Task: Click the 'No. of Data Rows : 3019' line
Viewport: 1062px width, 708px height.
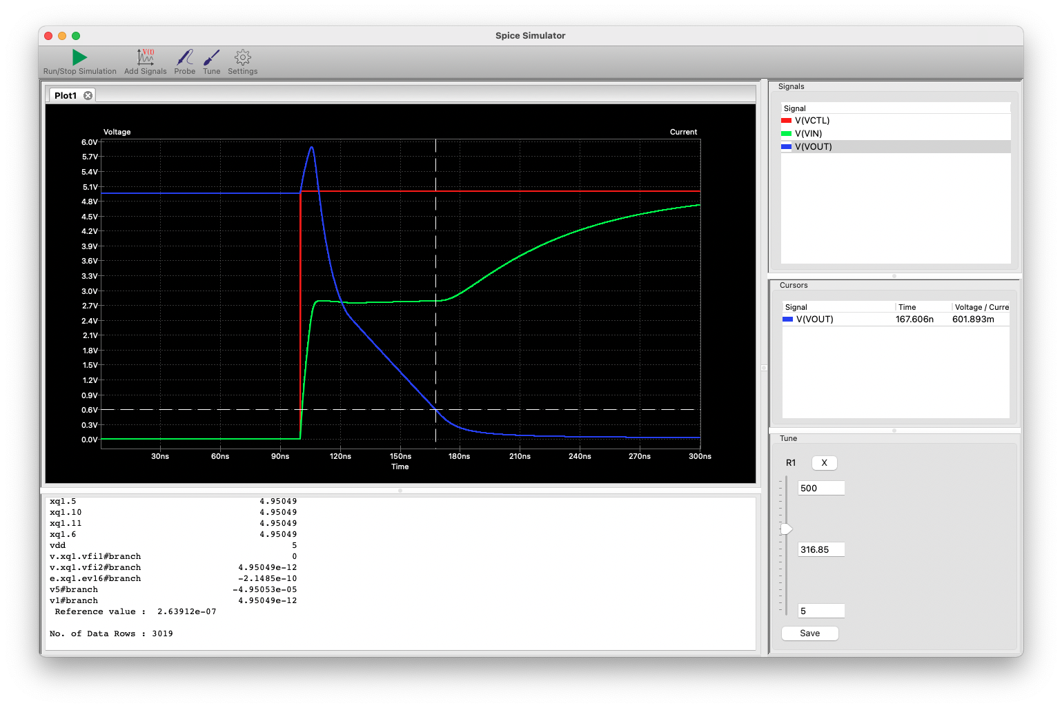Action: 111,634
